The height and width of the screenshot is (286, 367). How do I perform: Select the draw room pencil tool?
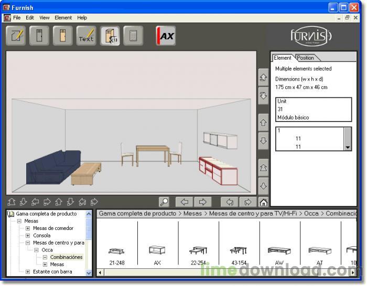(x=16, y=36)
